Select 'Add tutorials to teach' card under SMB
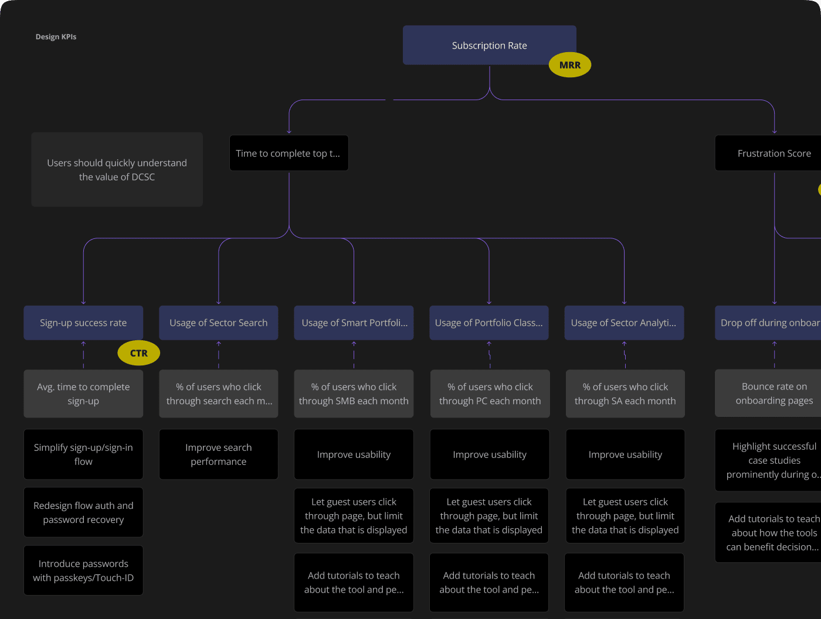The width and height of the screenshot is (821, 619). pyautogui.click(x=354, y=583)
